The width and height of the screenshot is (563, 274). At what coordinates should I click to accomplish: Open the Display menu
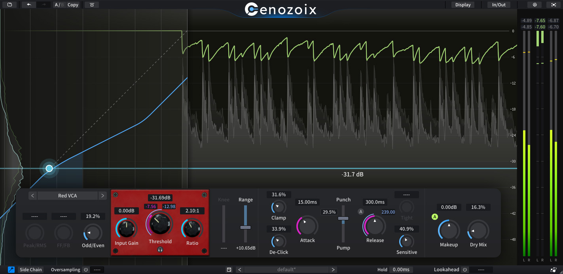tap(463, 5)
